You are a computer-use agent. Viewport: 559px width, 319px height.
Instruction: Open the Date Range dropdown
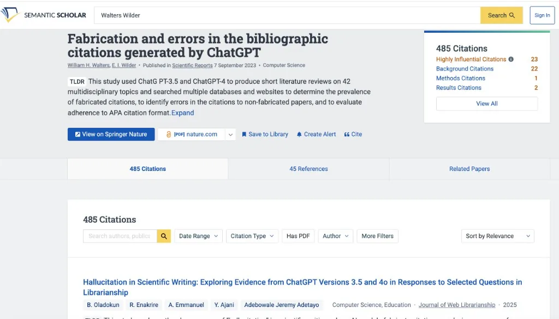point(198,236)
